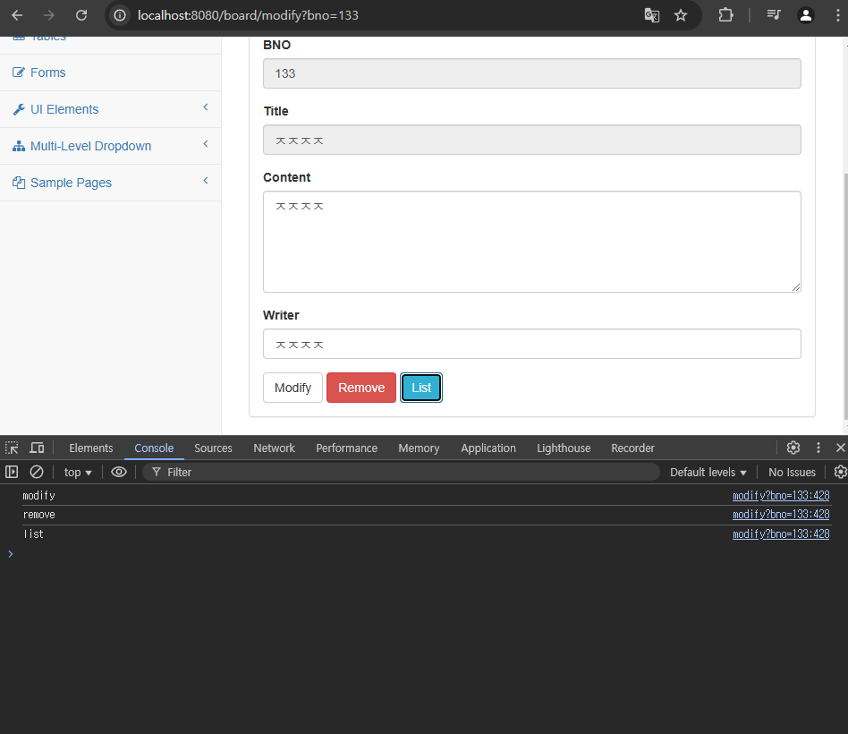Click the Multi-Level Dropdown sitemap icon
Viewport: 848px width, 734px height.
(x=19, y=146)
